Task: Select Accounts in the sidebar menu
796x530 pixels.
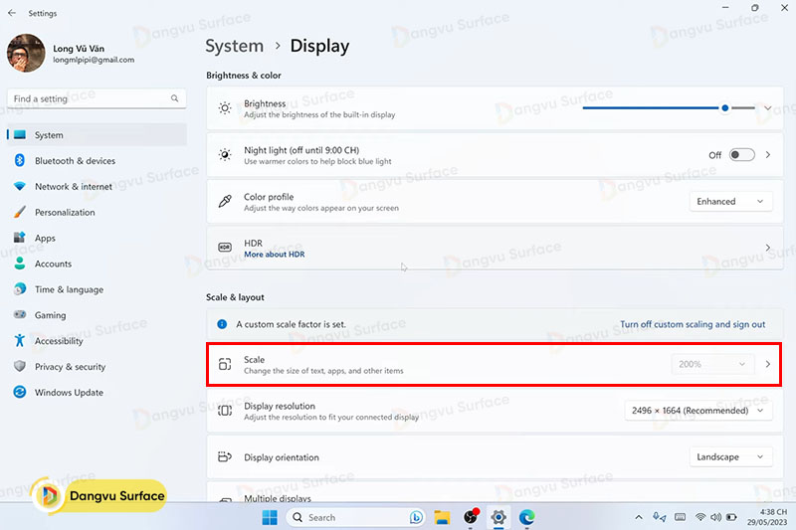Action: [x=53, y=265]
